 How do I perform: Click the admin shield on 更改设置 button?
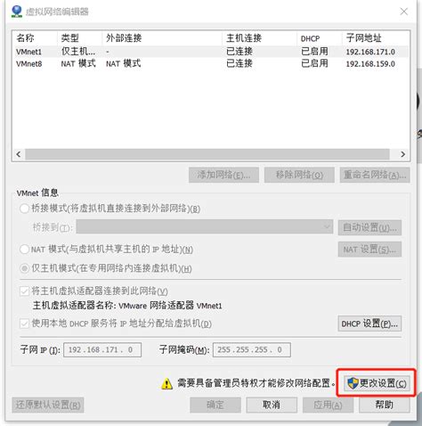(353, 383)
